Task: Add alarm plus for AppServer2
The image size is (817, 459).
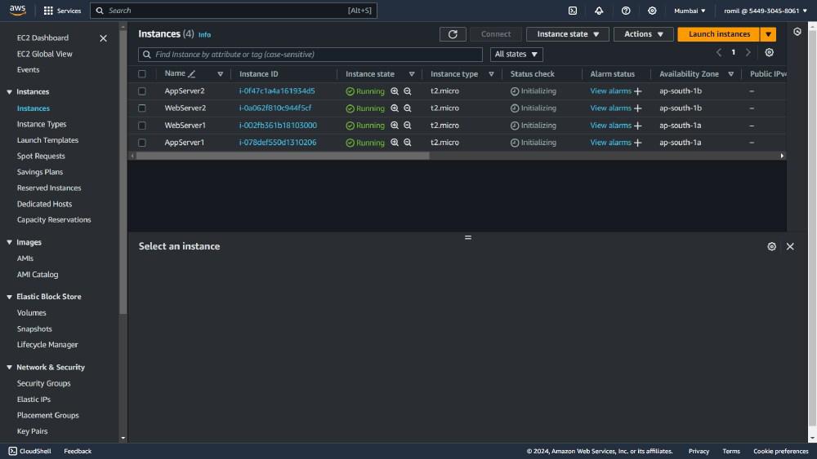Action: pyautogui.click(x=638, y=91)
